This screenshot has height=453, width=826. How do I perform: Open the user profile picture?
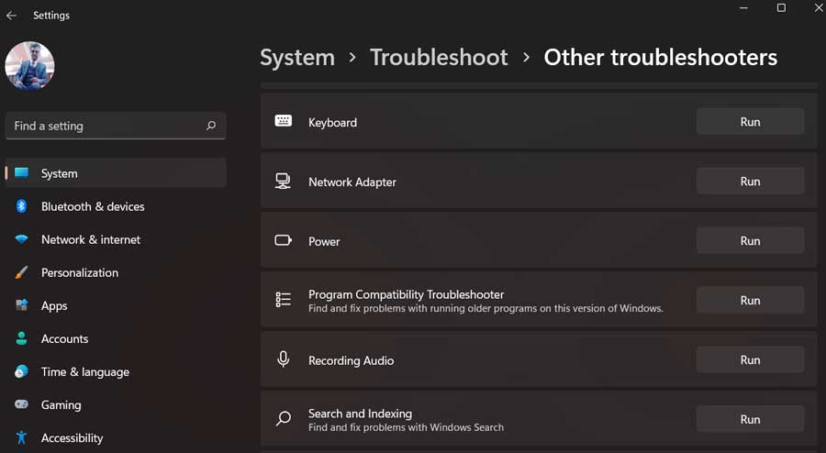[29, 66]
